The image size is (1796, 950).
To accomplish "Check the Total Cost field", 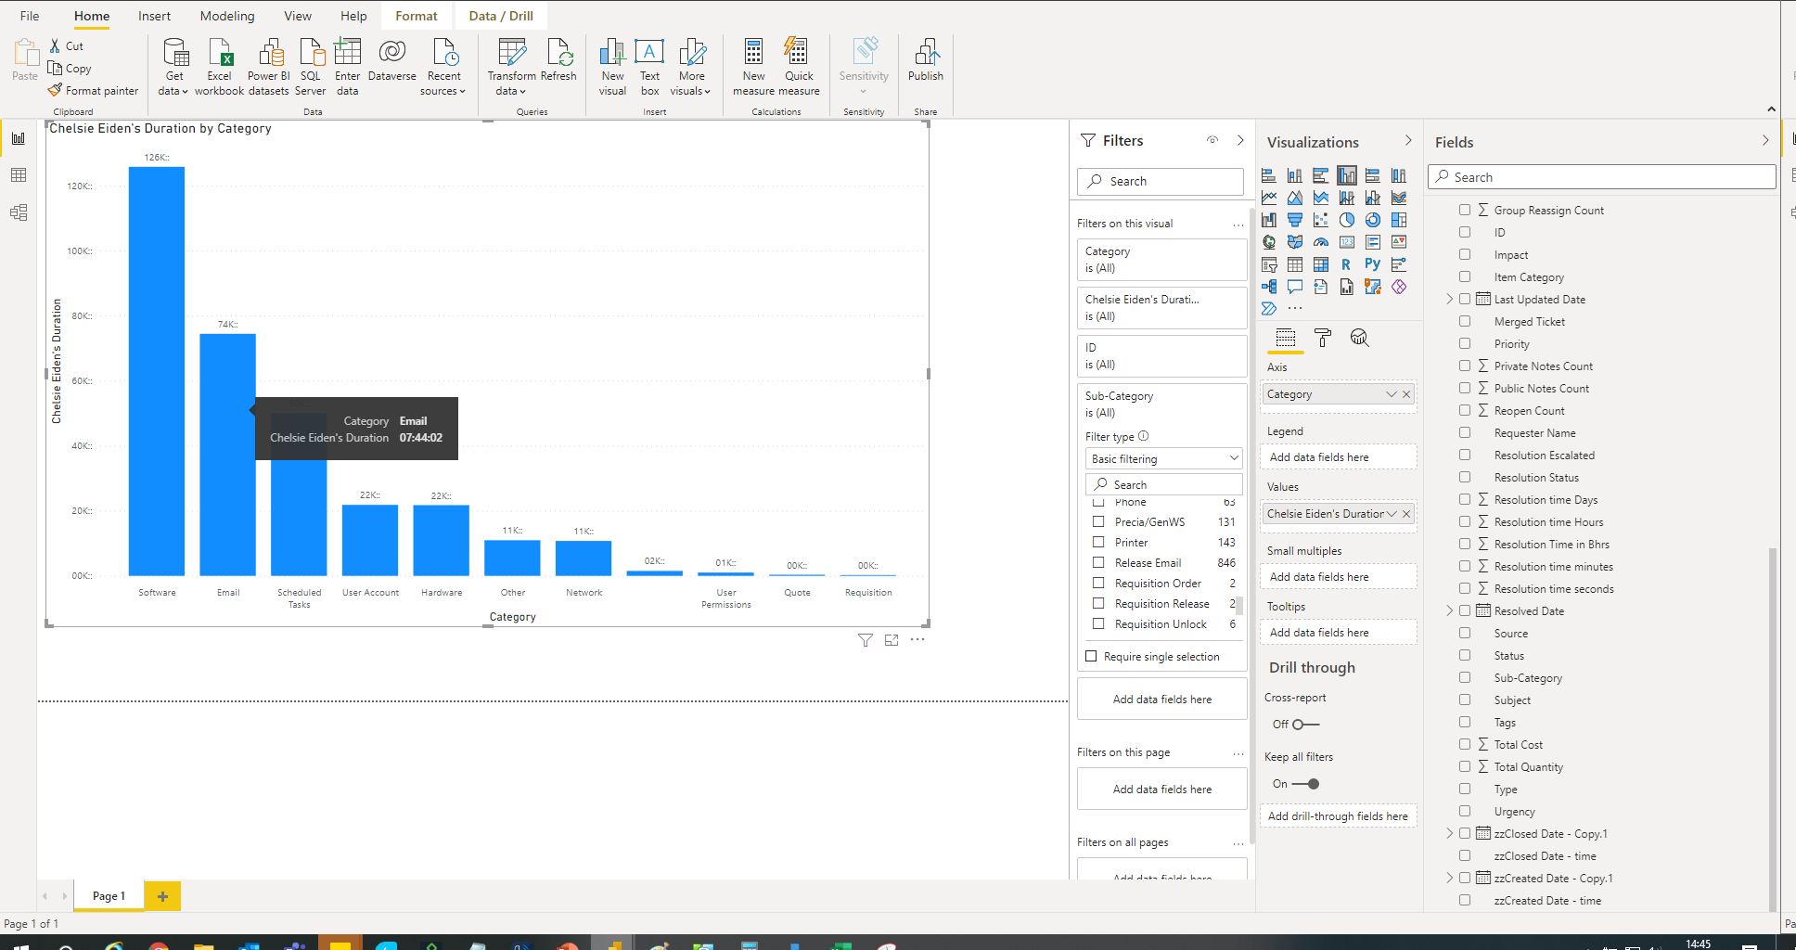I will coord(1465,744).
